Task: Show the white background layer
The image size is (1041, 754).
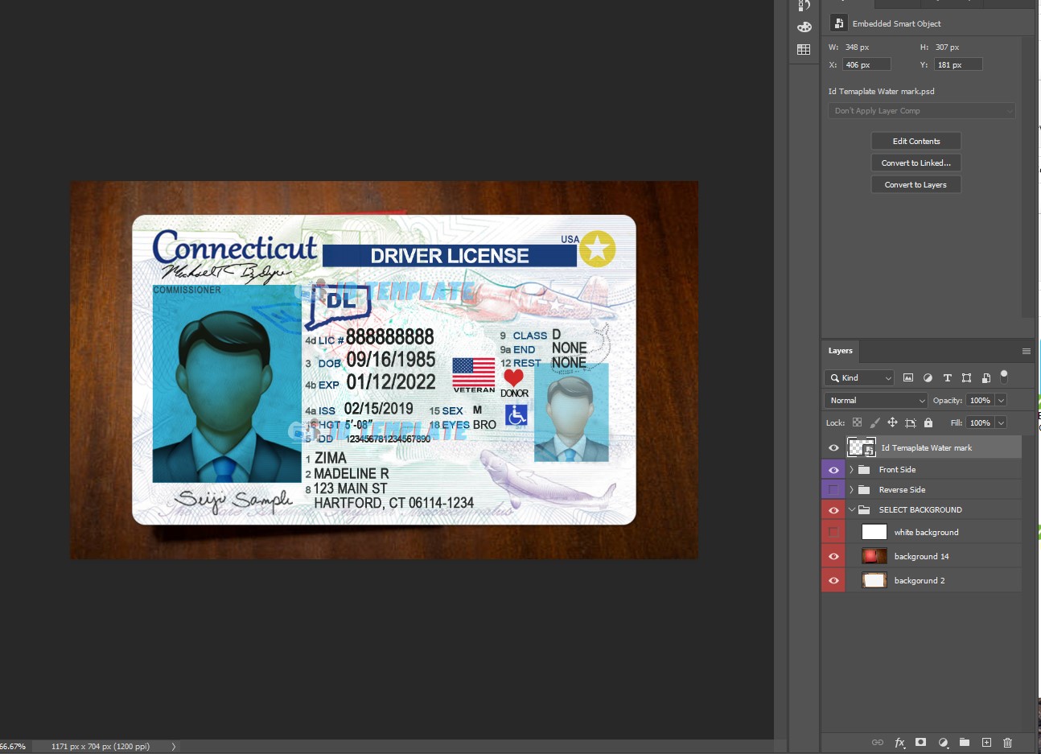Action: (833, 532)
